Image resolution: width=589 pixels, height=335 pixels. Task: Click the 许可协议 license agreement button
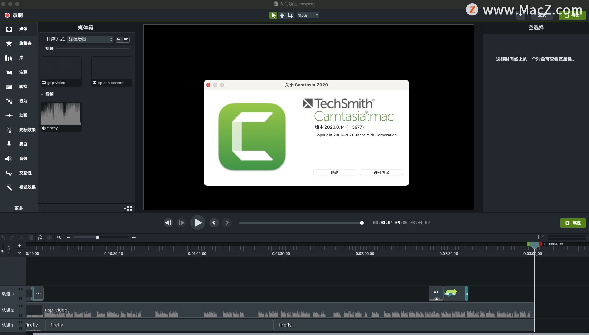[381, 172]
